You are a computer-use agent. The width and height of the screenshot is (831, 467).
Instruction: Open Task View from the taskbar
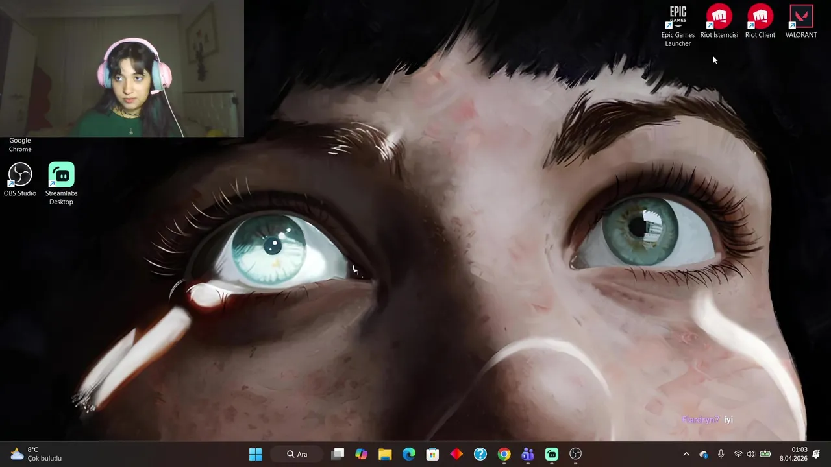click(338, 454)
